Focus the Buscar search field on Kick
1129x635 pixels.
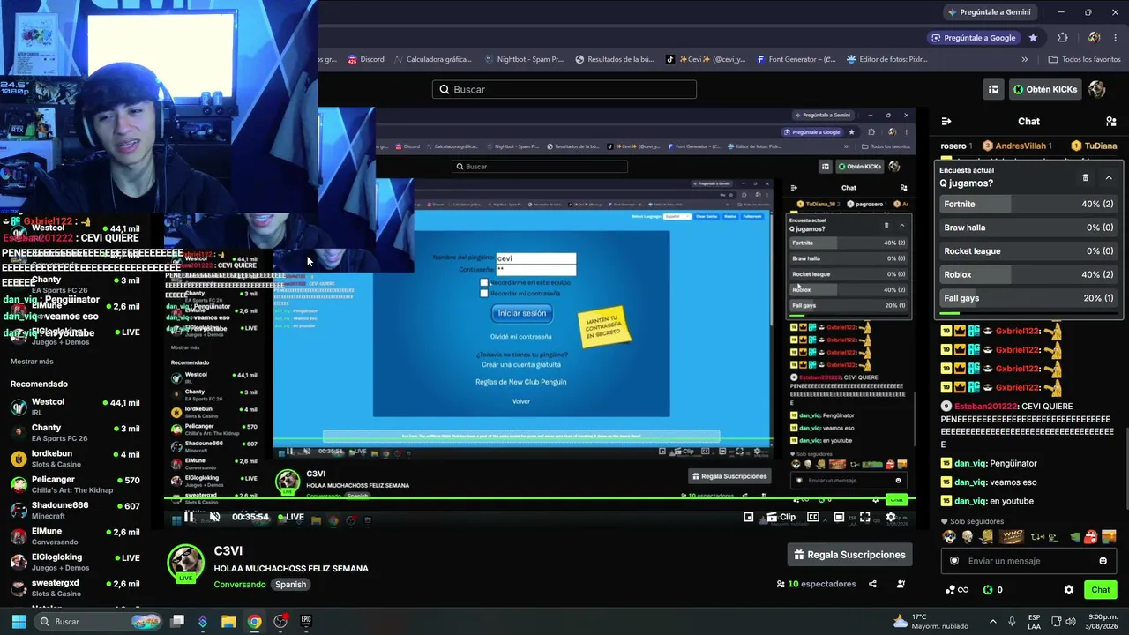tap(564, 89)
